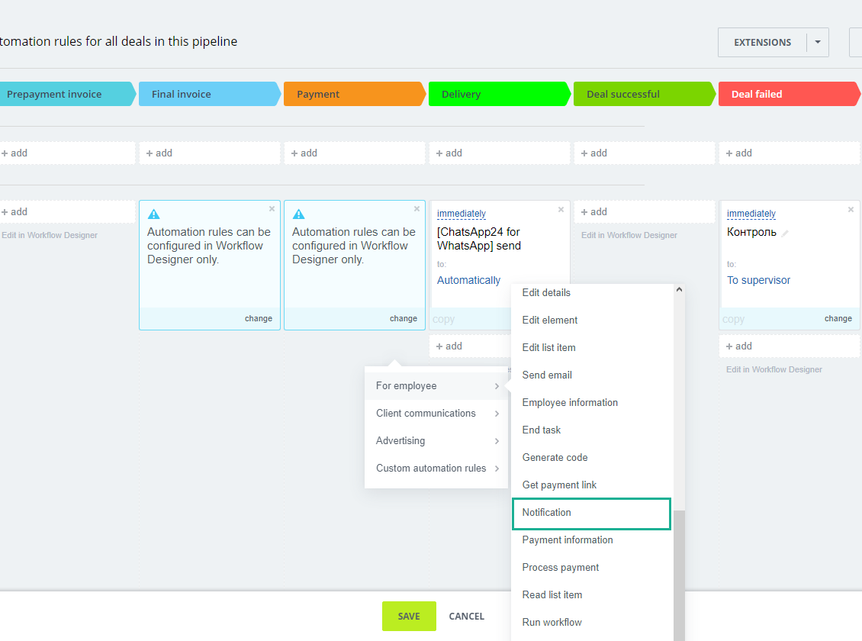This screenshot has width=862, height=641.
Task: Open the Extensions dropdown arrow
Action: (818, 43)
